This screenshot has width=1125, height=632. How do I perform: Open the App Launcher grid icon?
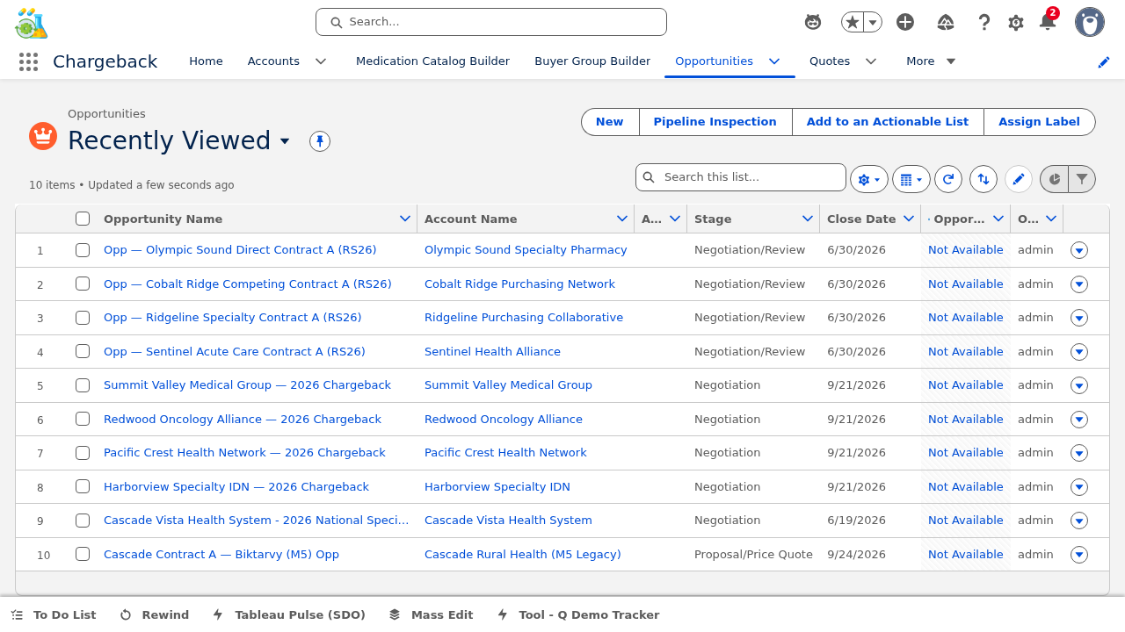tap(28, 61)
